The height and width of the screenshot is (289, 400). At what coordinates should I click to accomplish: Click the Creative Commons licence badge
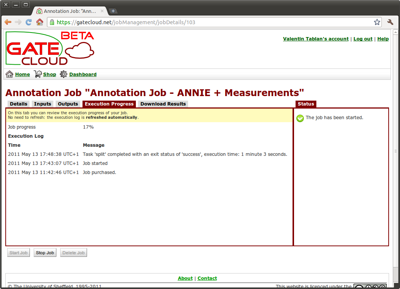[x=370, y=286]
